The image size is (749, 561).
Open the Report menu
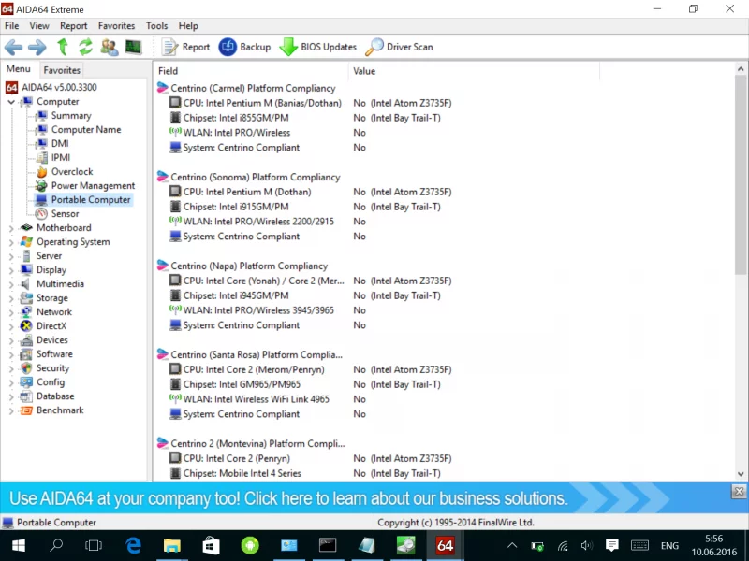74,26
